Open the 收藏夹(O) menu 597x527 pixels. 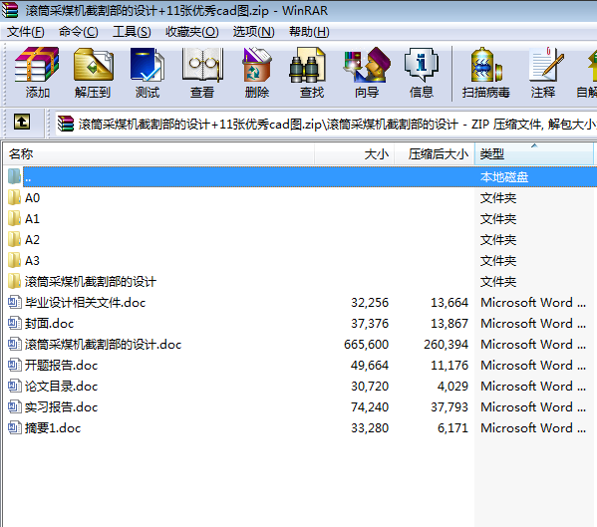(192, 32)
